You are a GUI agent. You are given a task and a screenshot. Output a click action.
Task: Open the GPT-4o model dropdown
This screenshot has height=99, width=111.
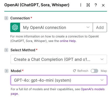(x=59, y=80)
